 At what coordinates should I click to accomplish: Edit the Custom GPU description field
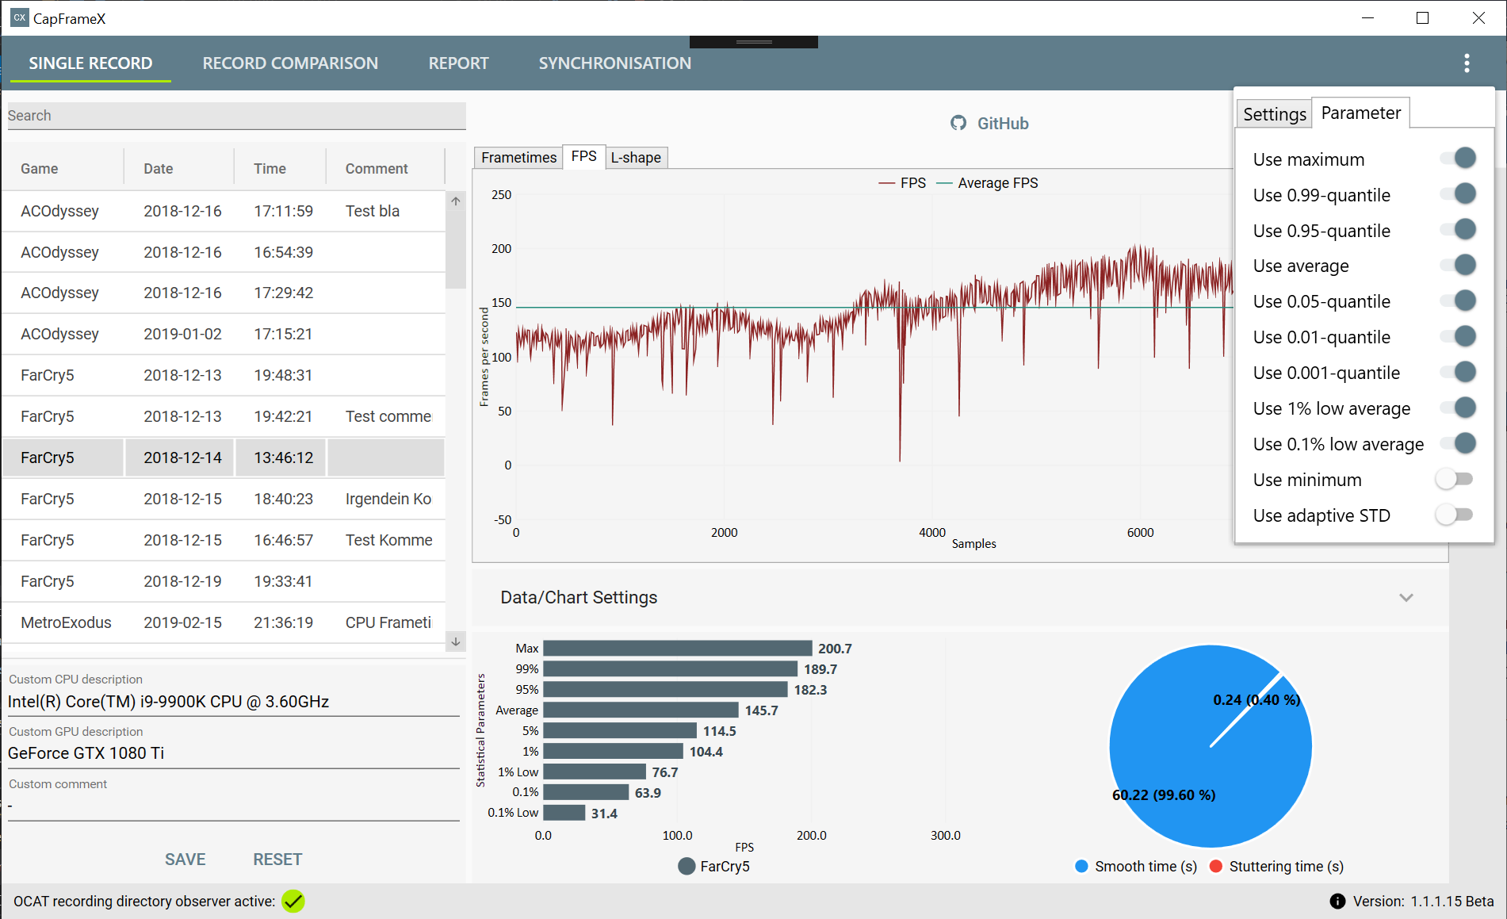click(x=233, y=753)
